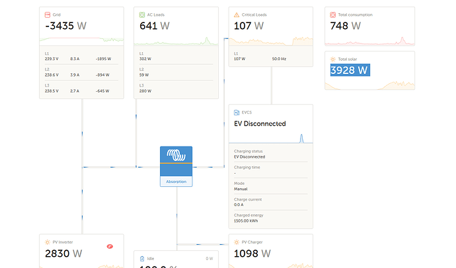This screenshot has width=456, height=268.
Task: Click the Critical Loads sparkline graph
Action: (x=271, y=41)
